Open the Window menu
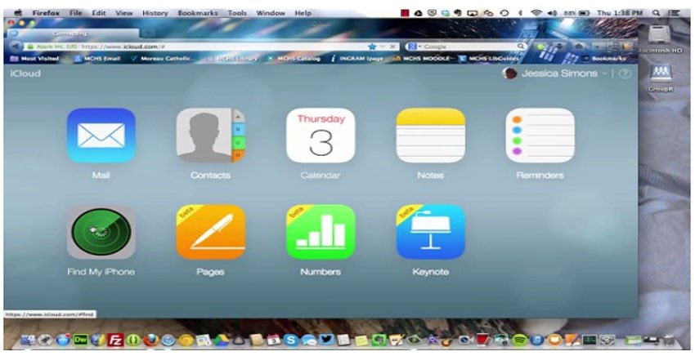 [270, 13]
